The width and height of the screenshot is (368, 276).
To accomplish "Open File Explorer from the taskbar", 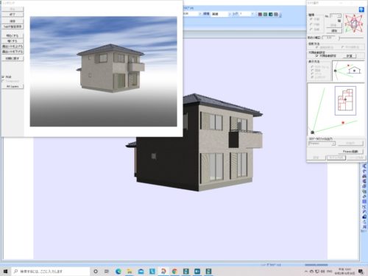I will click(x=130, y=271).
